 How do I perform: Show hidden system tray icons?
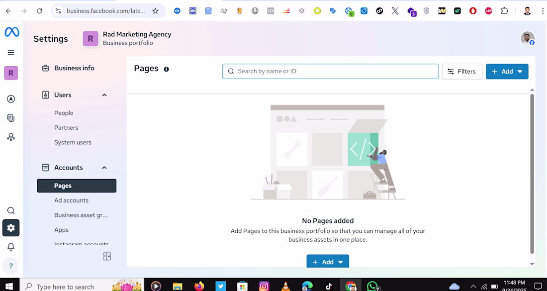click(x=473, y=287)
